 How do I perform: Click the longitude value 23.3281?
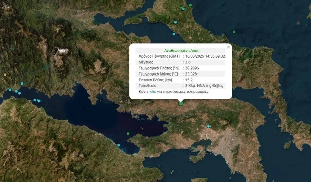pos(192,74)
